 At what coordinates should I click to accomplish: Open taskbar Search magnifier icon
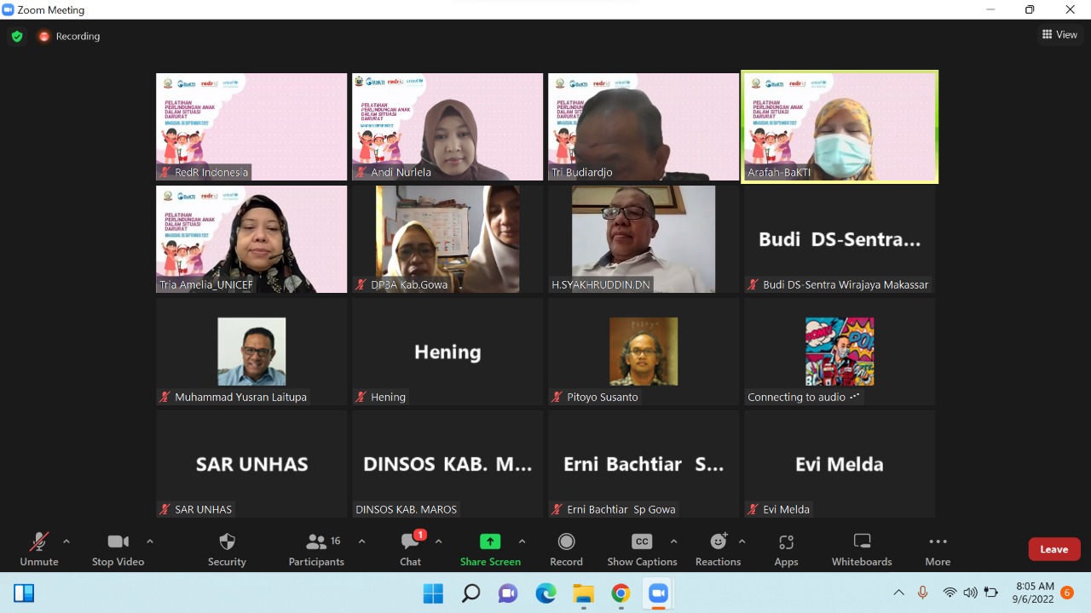click(x=470, y=593)
